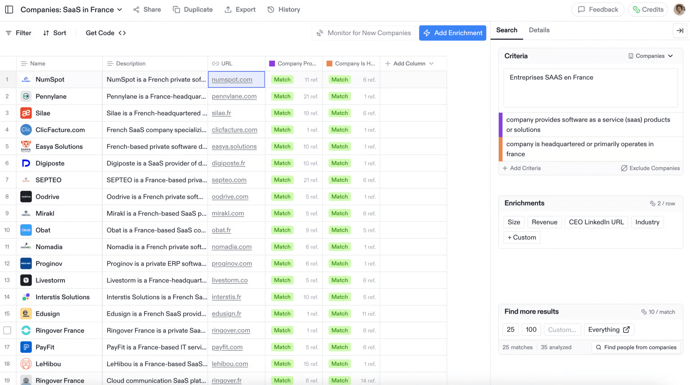This screenshot has height=385, width=690.
Task: Add a + Custom enrichment
Action: pyautogui.click(x=522, y=237)
